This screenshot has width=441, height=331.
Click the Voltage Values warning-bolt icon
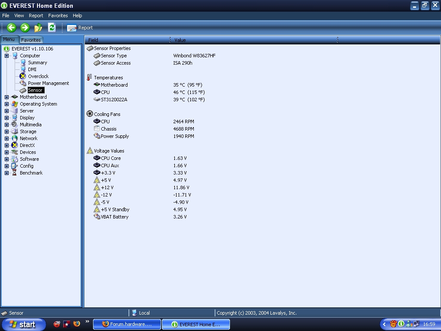pyautogui.click(x=90, y=150)
